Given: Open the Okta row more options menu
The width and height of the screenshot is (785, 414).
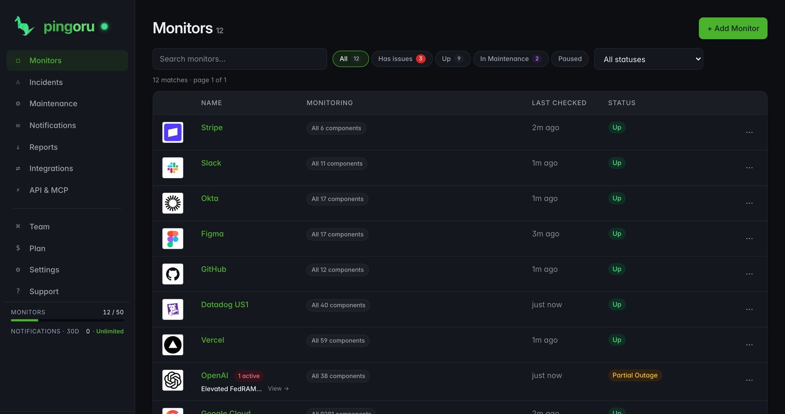Looking at the screenshot, I should pos(749,203).
